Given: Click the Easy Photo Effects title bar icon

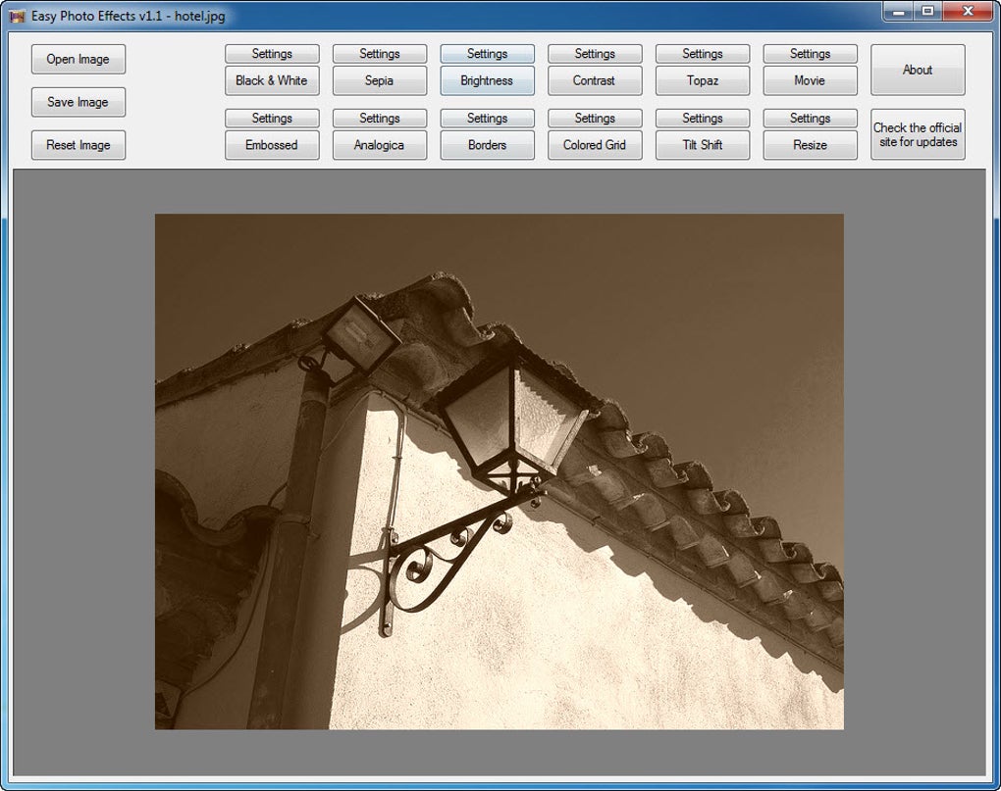Looking at the screenshot, I should point(18,16).
